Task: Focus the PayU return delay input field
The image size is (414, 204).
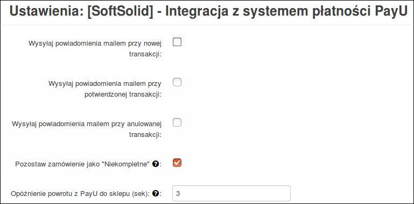Action: pyautogui.click(x=231, y=193)
